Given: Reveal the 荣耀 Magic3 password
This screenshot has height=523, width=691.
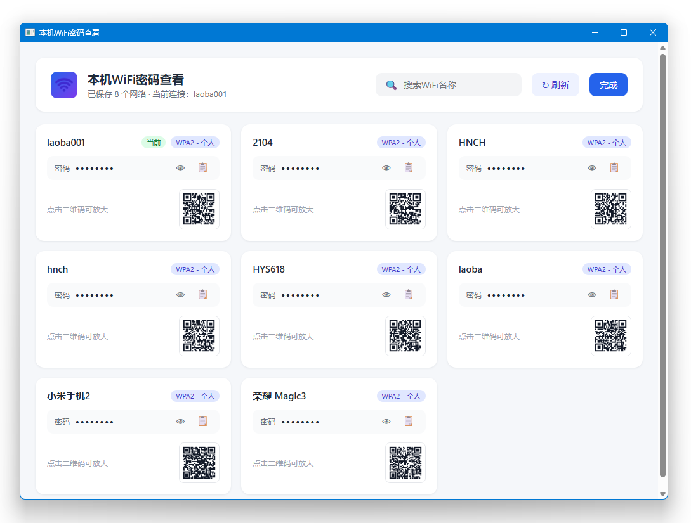Looking at the screenshot, I should (x=386, y=422).
